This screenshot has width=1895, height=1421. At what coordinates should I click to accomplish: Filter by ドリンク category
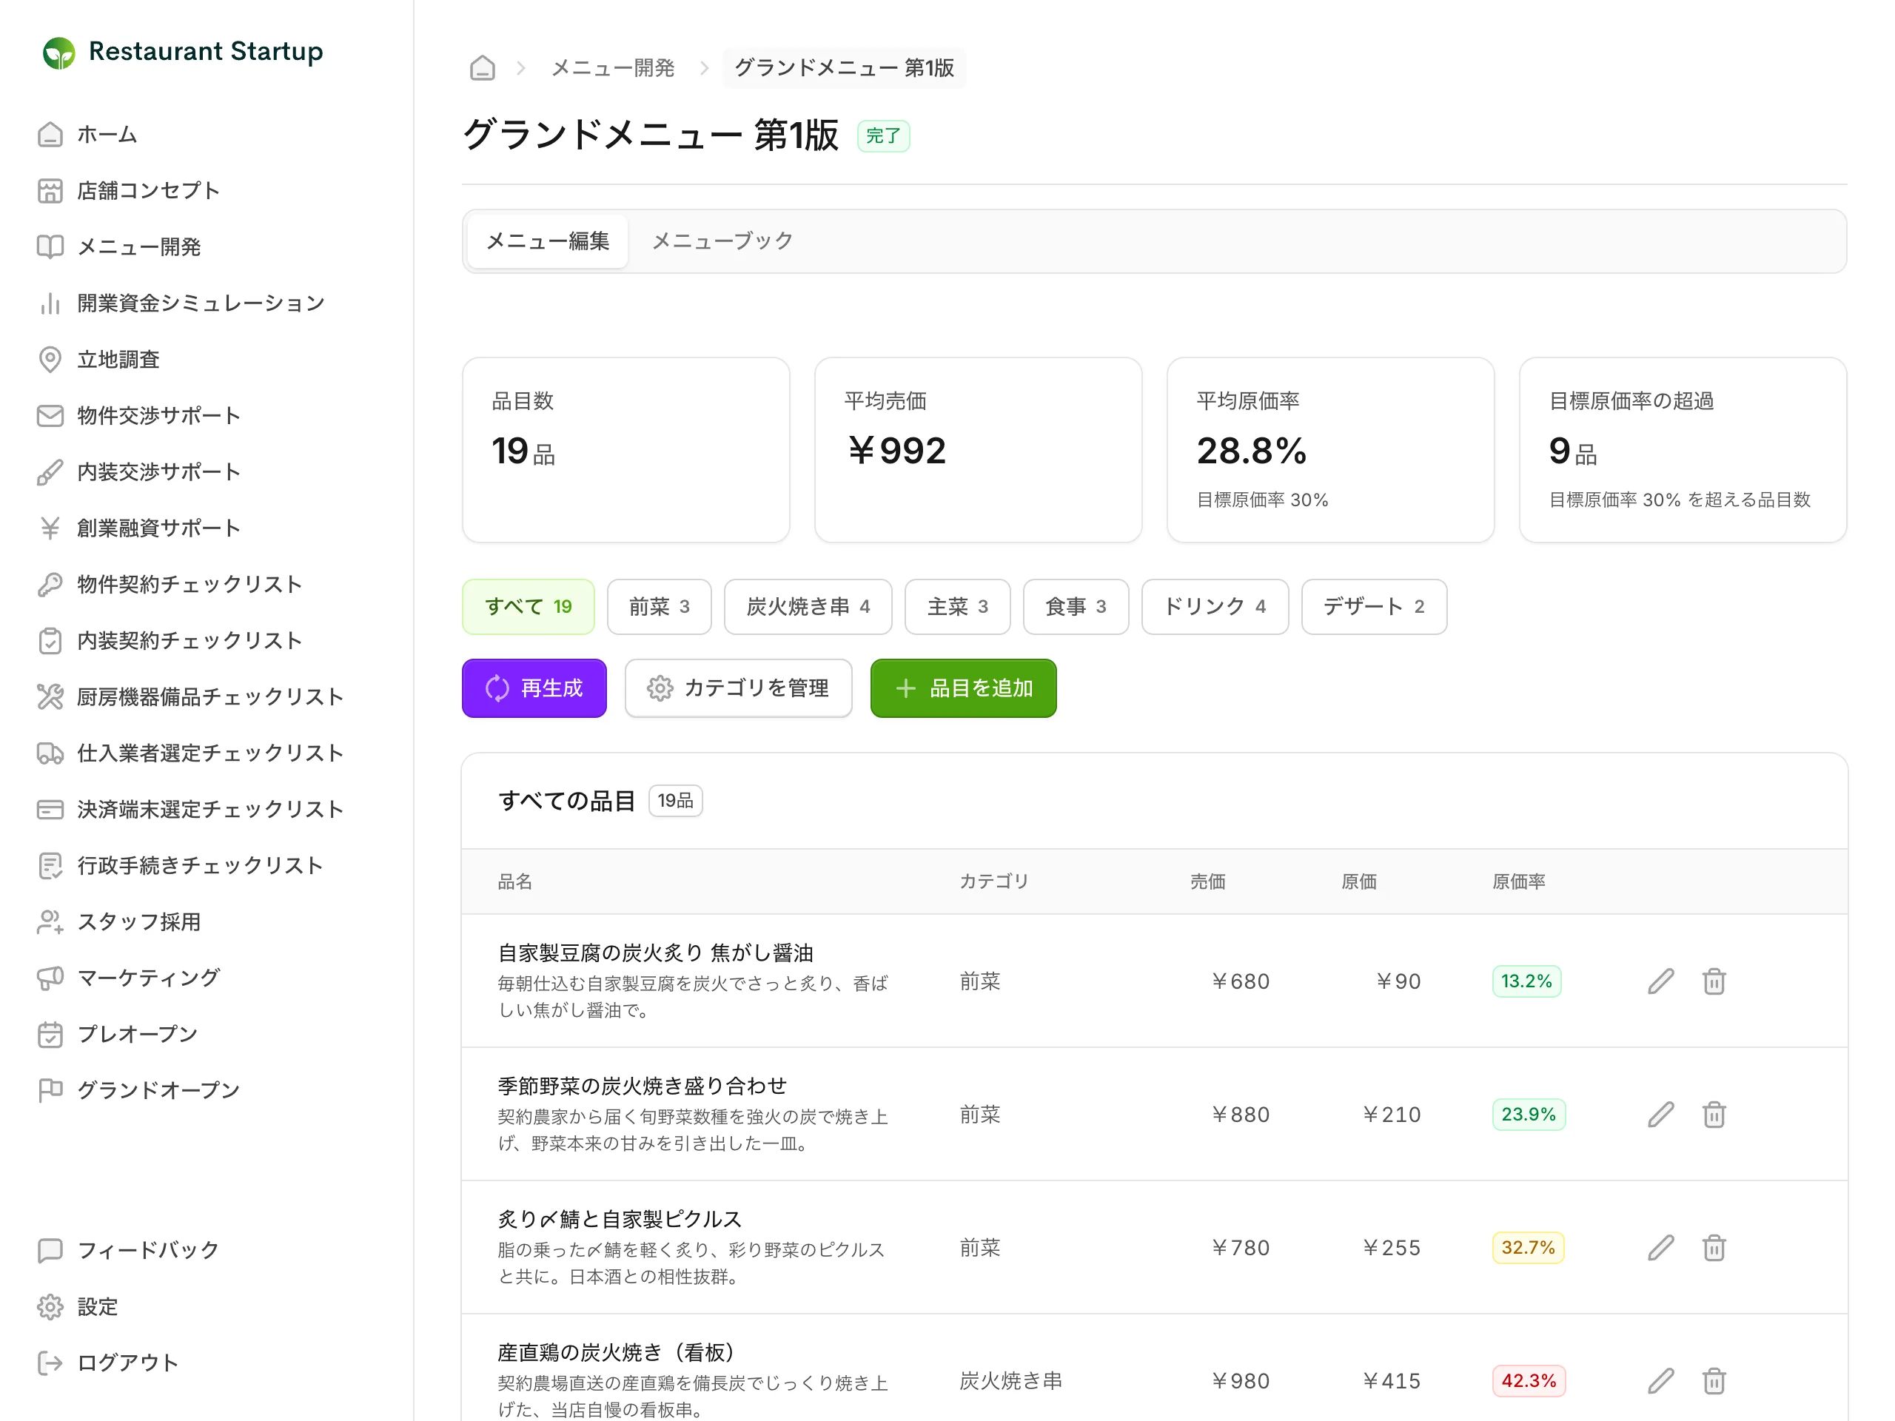point(1215,606)
